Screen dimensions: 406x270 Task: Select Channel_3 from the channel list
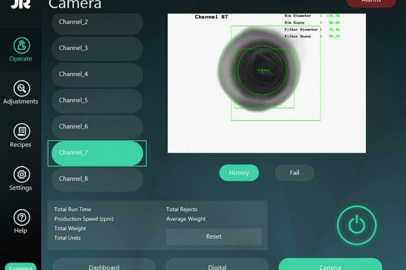97,48
